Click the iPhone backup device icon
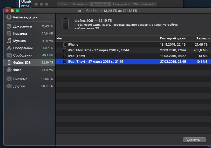 pyautogui.click(x=65, y=45)
